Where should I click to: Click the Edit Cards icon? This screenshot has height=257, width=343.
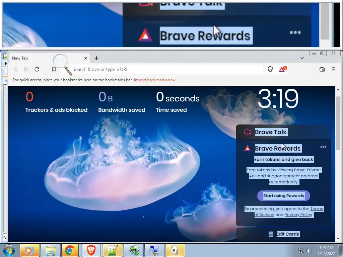click(271, 234)
